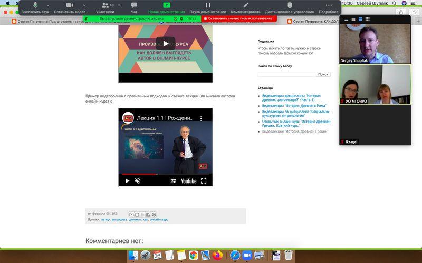This screenshot has width=422, height=263.
Task: Open the More options menu
Action: 329,7
